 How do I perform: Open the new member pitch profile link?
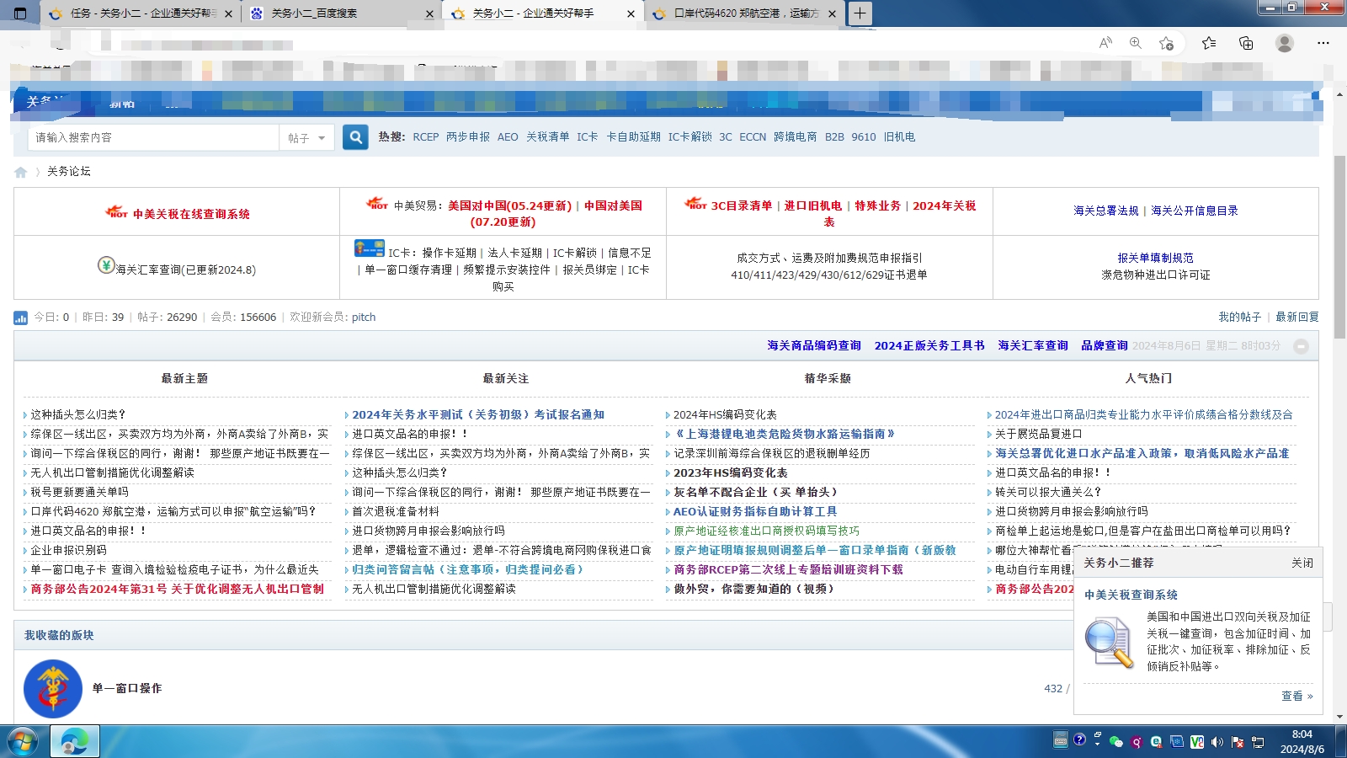coord(364,318)
